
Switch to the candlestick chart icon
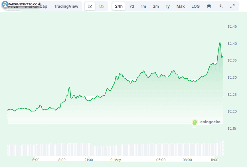point(102,6)
